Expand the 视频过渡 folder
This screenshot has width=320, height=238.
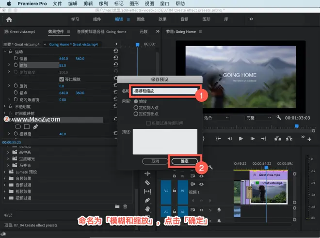(x=4, y=198)
